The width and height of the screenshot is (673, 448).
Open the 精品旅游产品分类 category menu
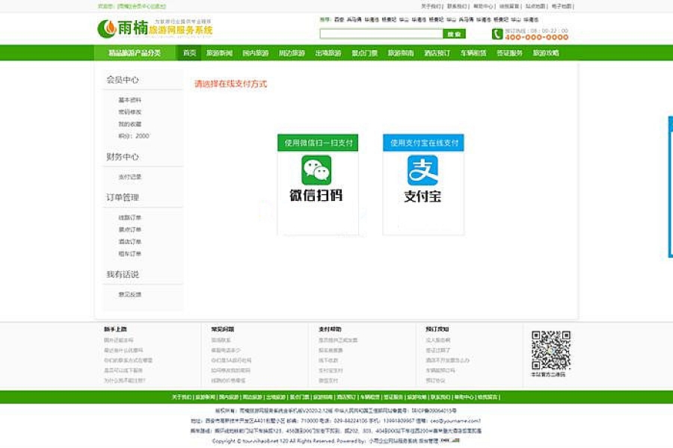coord(135,53)
